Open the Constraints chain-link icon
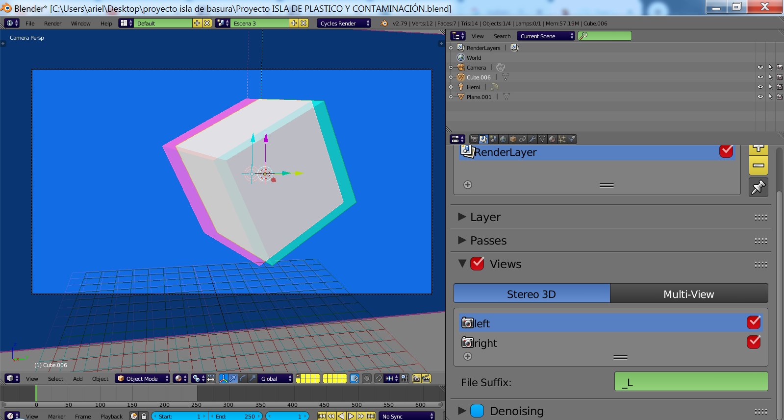 click(x=523, y=139)
